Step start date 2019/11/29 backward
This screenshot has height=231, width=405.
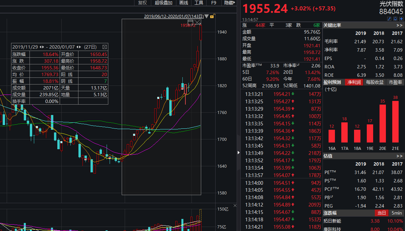click(41, 47)
